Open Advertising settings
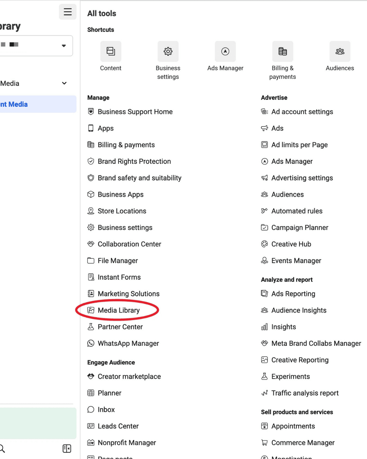This screenshot has height=459, width=367. [302, 178]
